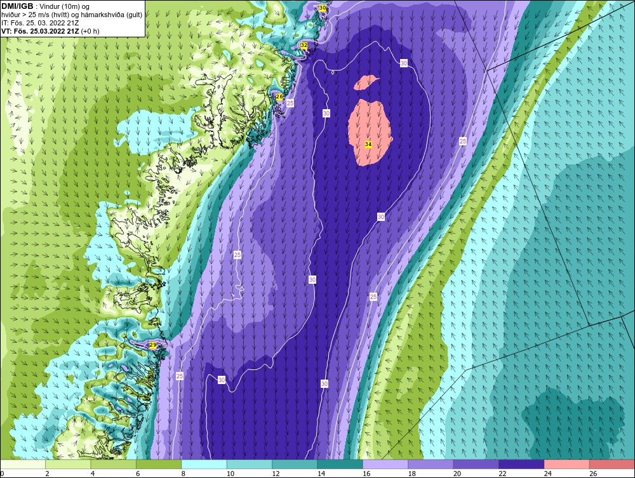Click the 'IT: Fös. 25. 03. 2022 21Z' line
635x478 pixels.
(x=40, y=23)
